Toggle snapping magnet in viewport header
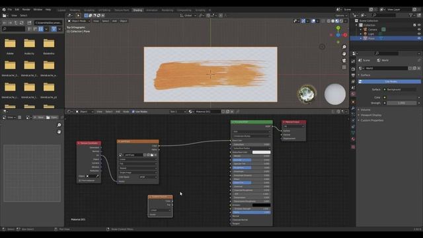The width and height of the screenshot is (423, 238). click(x=208, y=15)
